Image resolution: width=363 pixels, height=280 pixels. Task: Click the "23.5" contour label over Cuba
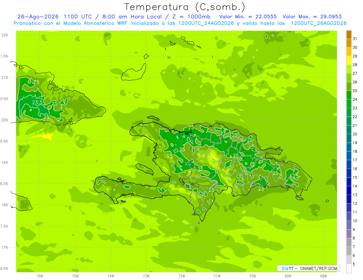(37, 103)
